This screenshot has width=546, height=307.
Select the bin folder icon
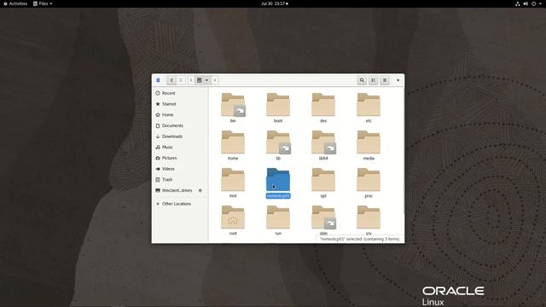(x=233, y=105)
